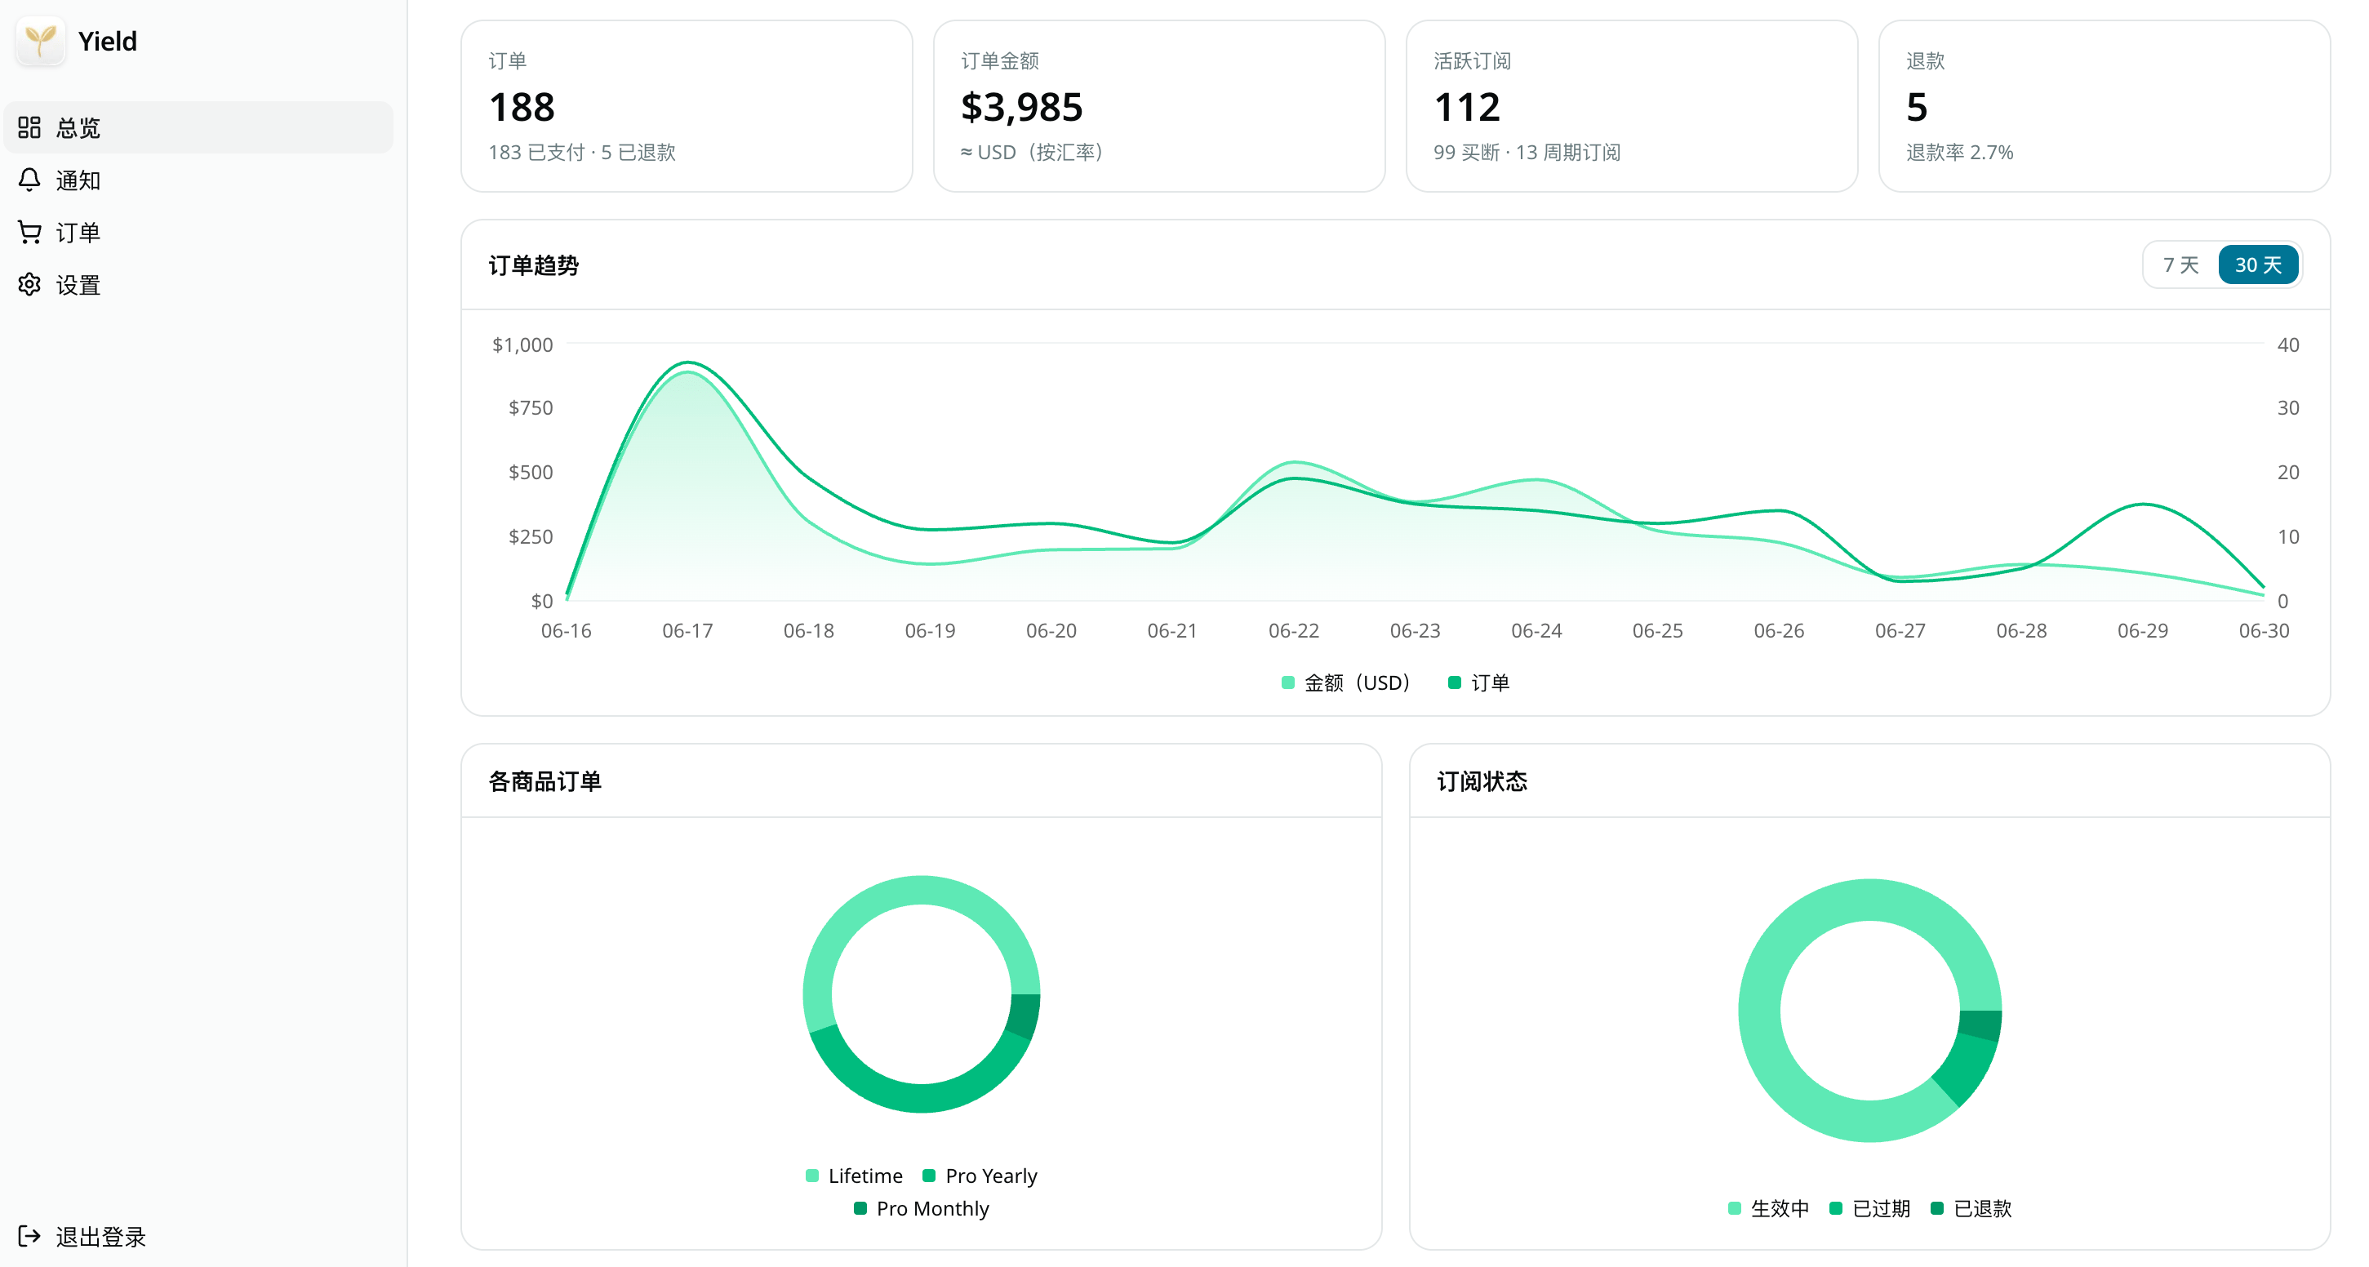Open the 总览 dashboard grid icon
2369x1267 pixels.
point(29,128)
